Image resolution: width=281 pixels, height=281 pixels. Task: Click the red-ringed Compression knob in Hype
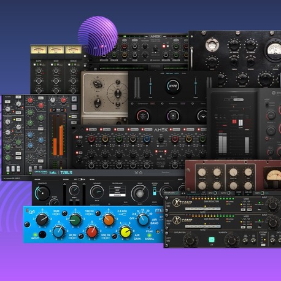pos(142,116)
